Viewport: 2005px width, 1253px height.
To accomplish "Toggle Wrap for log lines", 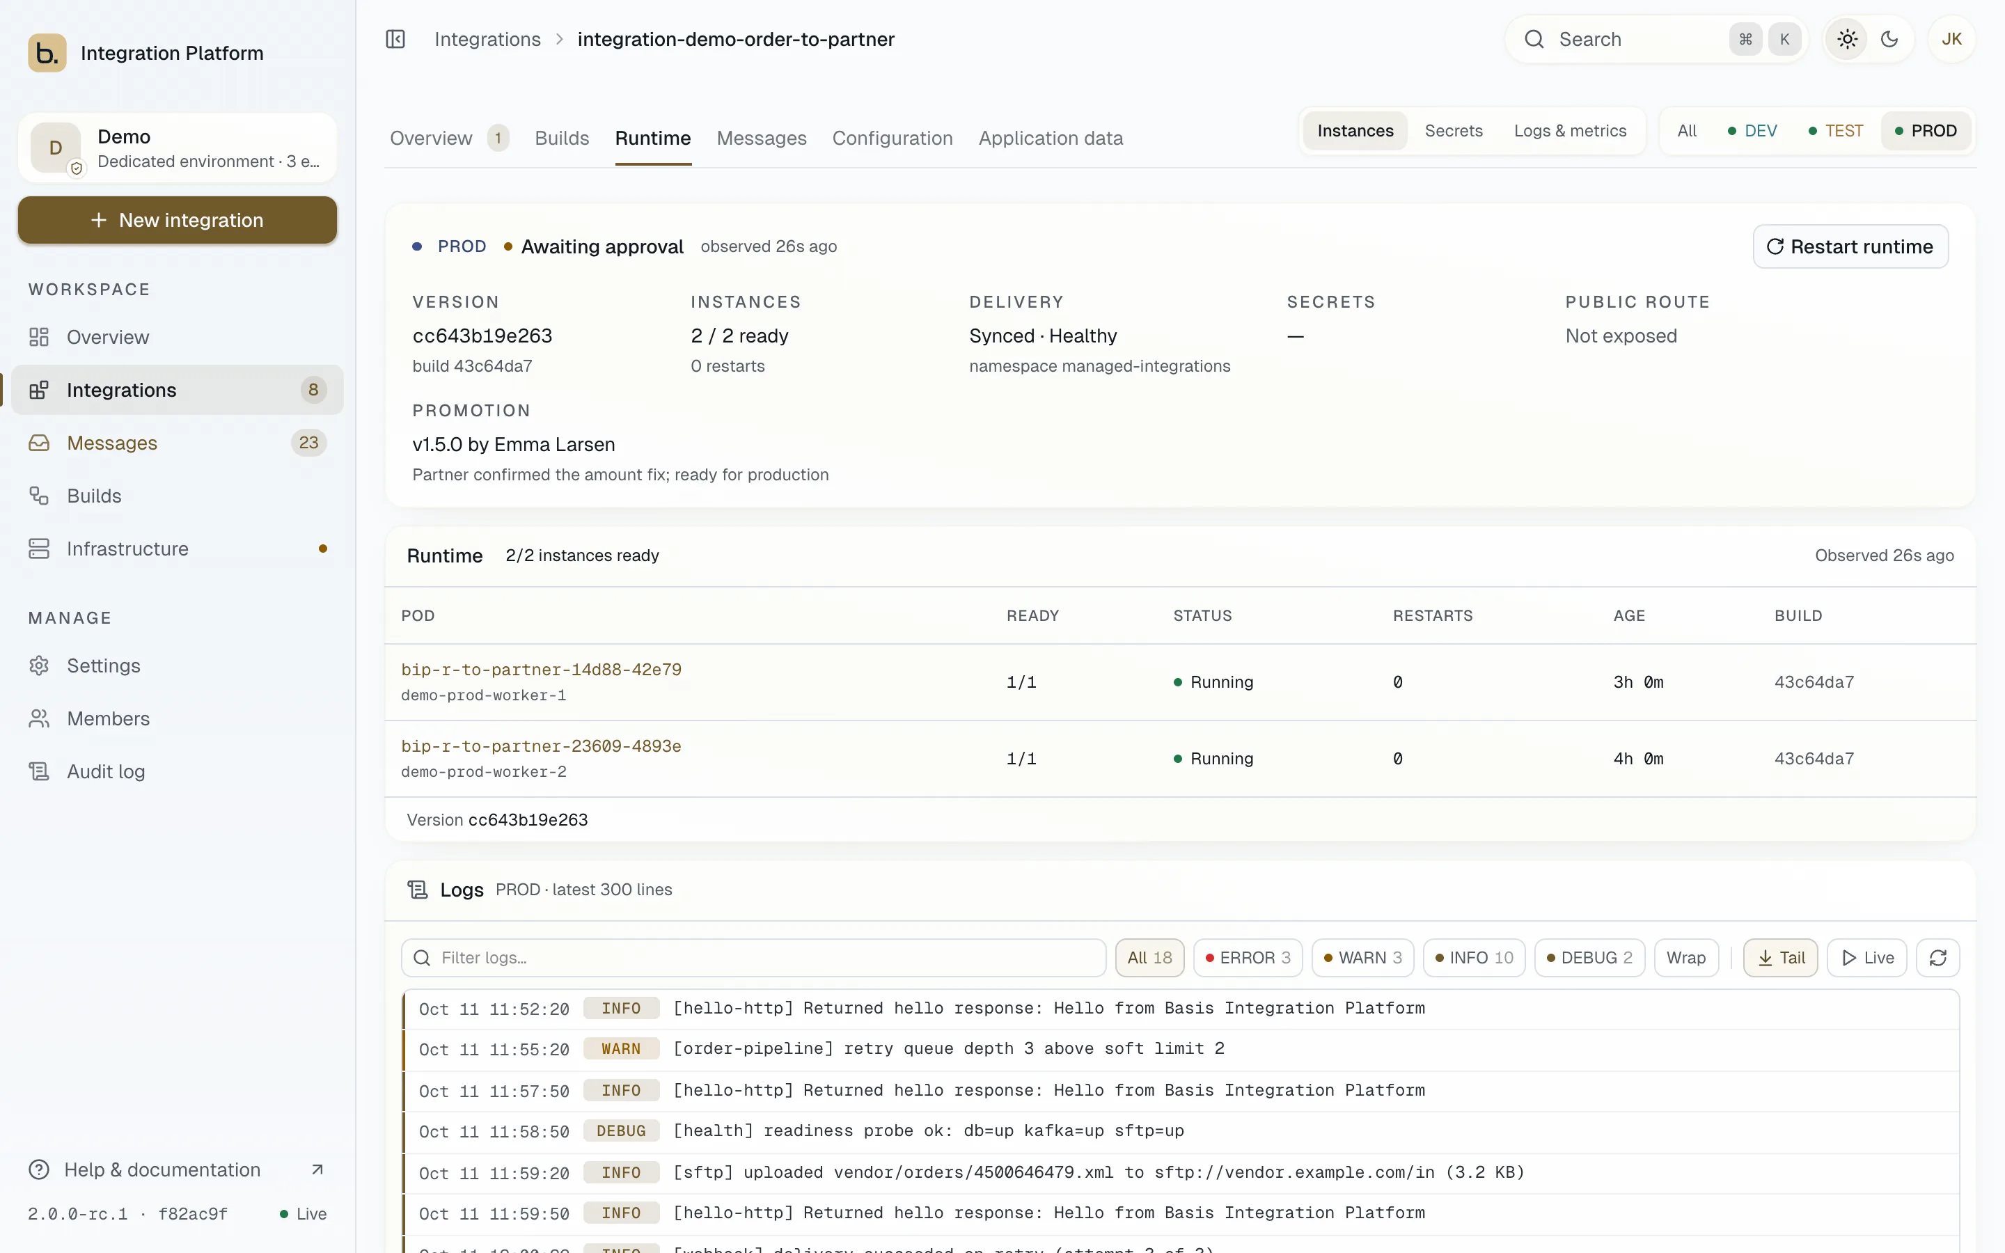I will [x=1686, y=957].
